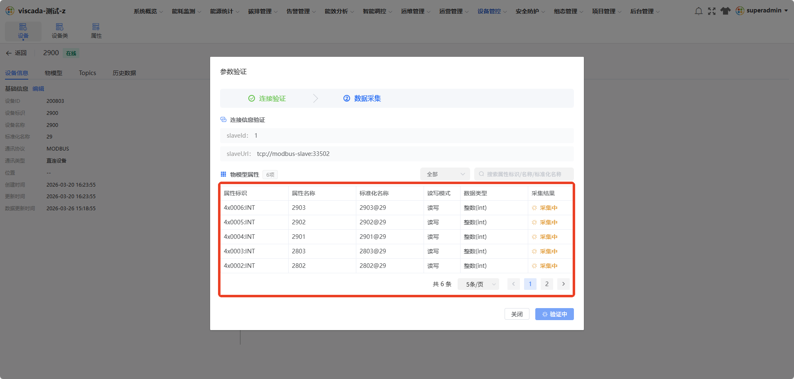Open the theme shirt icon

tap(725, 11)
